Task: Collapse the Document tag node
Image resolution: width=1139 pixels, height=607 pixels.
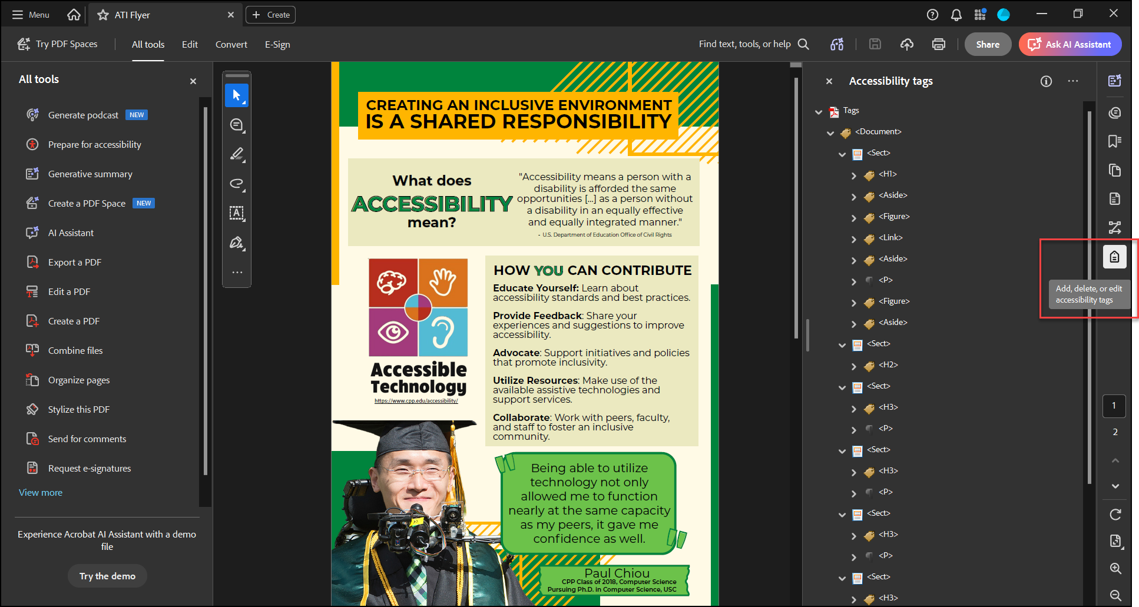Action: [830, 133]
